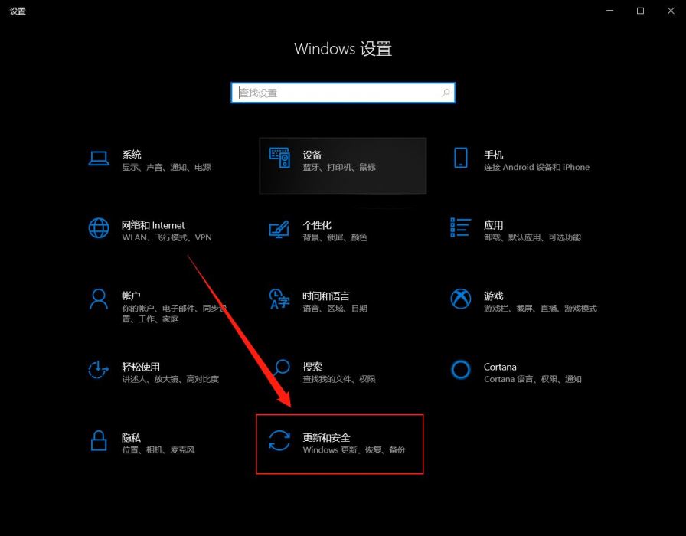Click "Cortana 语言、权限、通知" description
Viewport: 686px width, 536px height.
[532, 379]
